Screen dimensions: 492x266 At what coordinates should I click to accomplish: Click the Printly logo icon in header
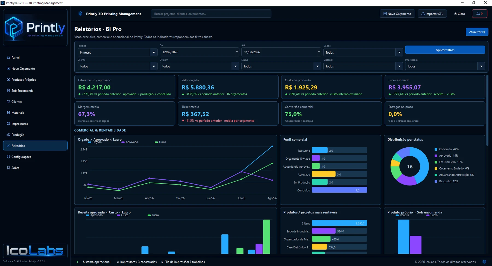(x=80, y=14)
